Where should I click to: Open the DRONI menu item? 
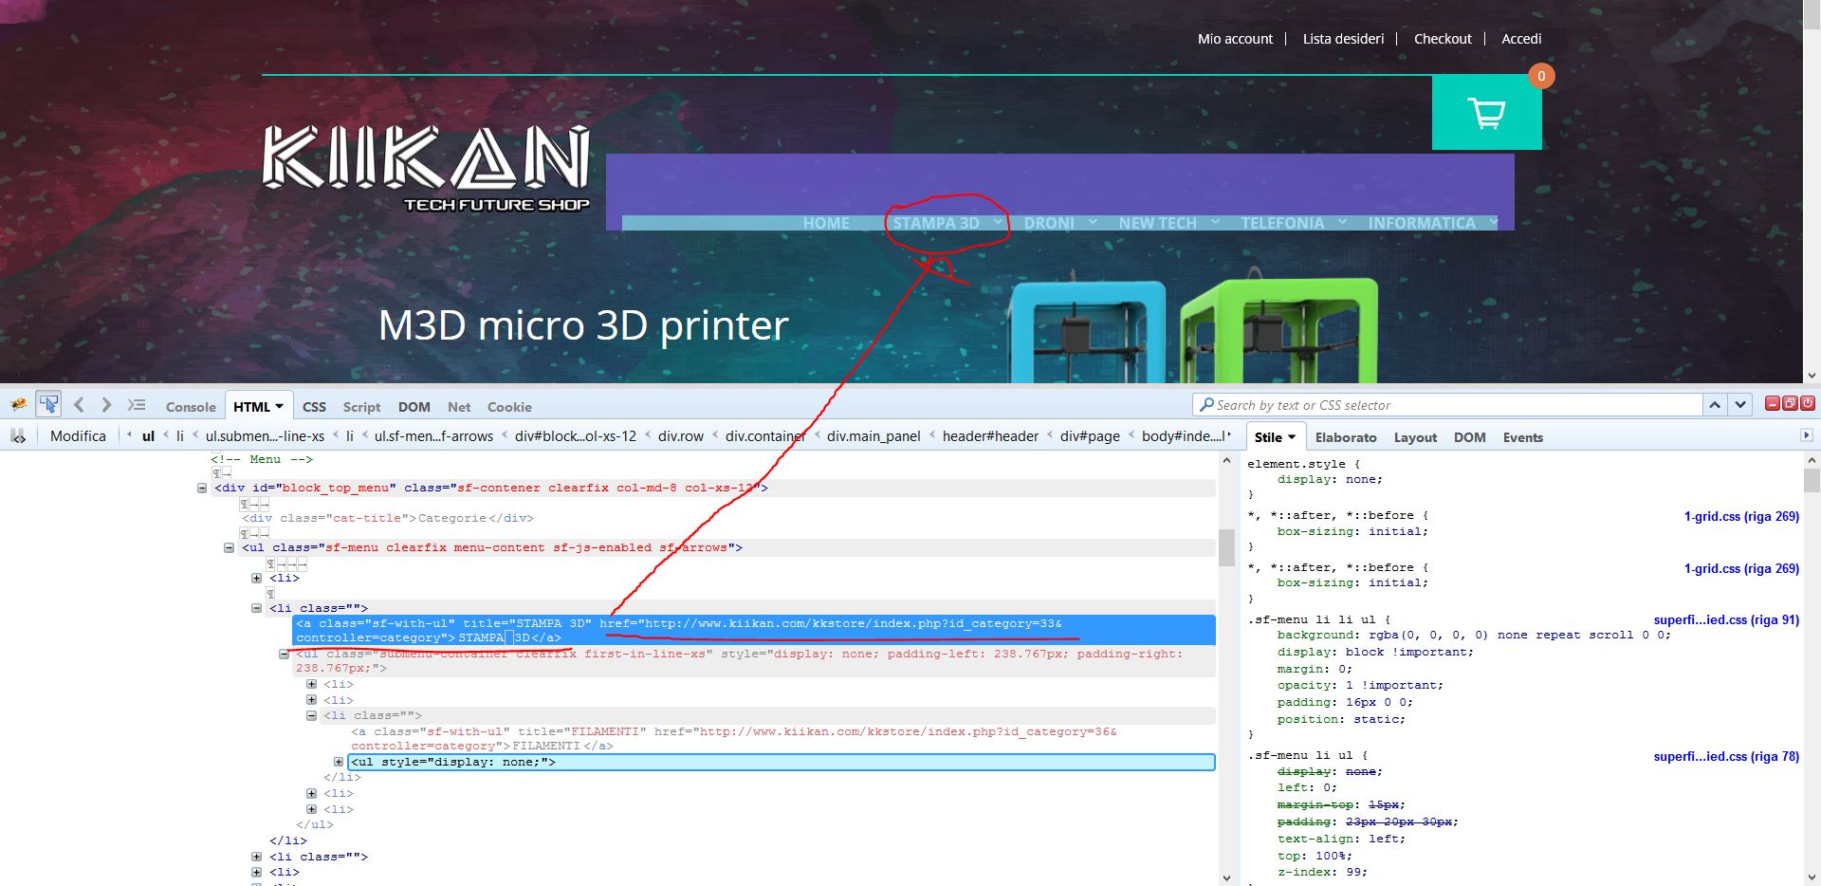1049,223
